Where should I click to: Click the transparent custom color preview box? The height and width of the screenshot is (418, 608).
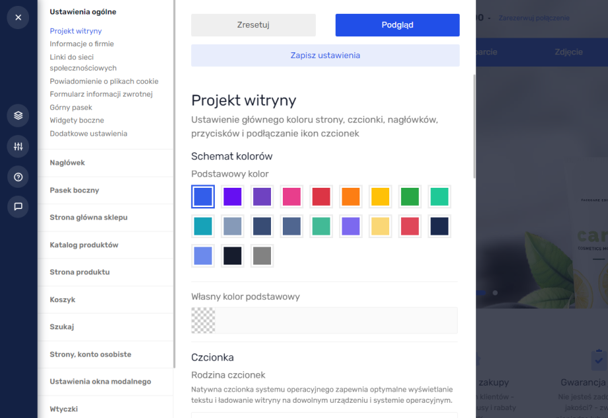tap(204, 320)
